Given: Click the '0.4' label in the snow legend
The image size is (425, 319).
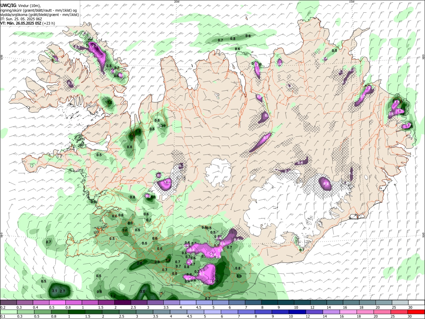Looking at the screenshot, I should pyautogui.click(x=35, y=307).
